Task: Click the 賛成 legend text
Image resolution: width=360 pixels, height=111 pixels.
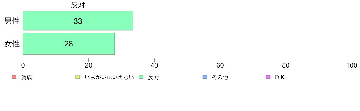Action: [26, 78]
